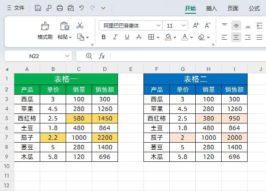Click the formula bar input area
The height and width of the screenshot is (191, 266).
click(x=188, y=56)
